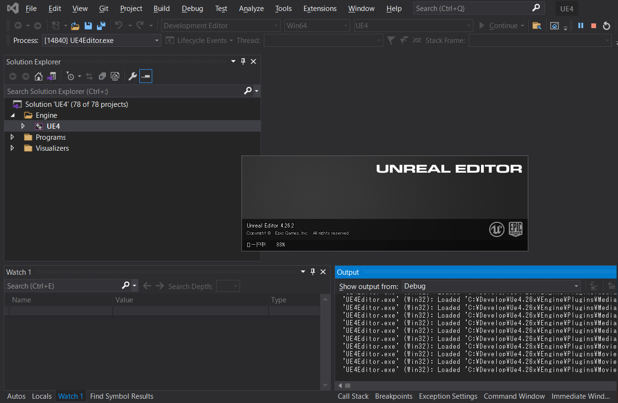Toggle pin on Watch 1 panel

pos(313,272)
